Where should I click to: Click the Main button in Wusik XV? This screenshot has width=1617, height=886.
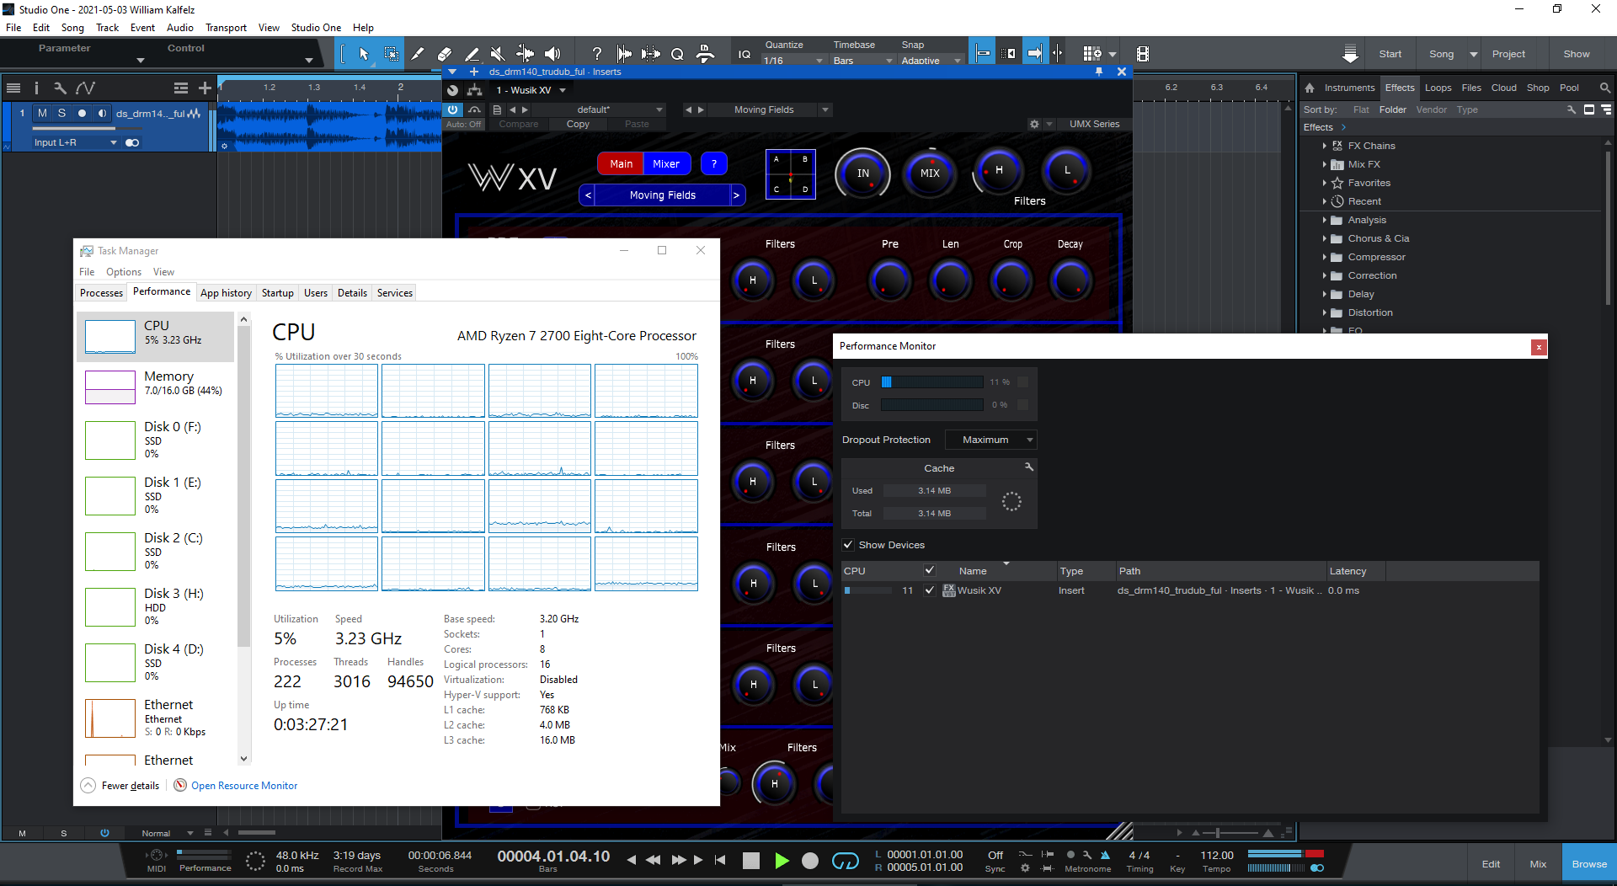pyautogui.click(x=621, y=164)
